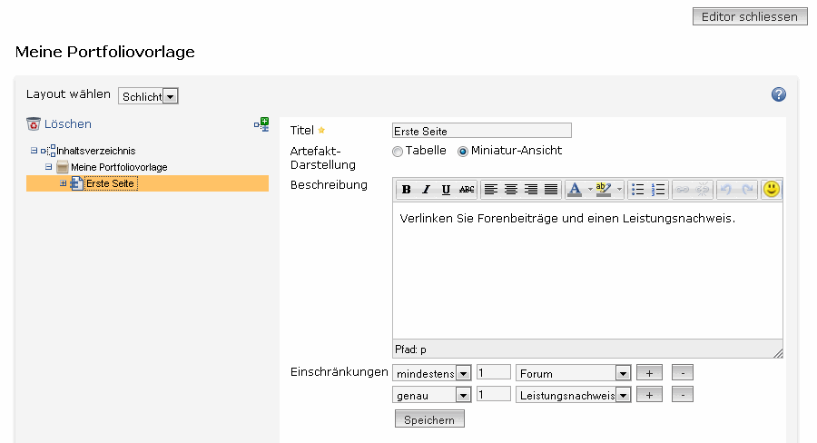Viewport: 817px width, 443px height.
Task: Toggle bold formatting in the editor
Action: [x=406, y=190]
